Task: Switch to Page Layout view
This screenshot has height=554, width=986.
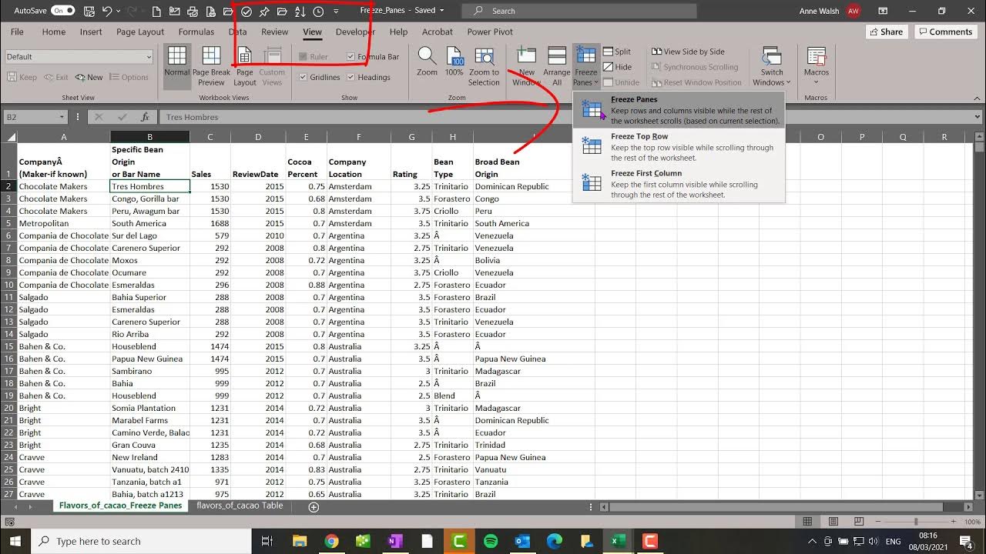Action: tap(244, 66)
